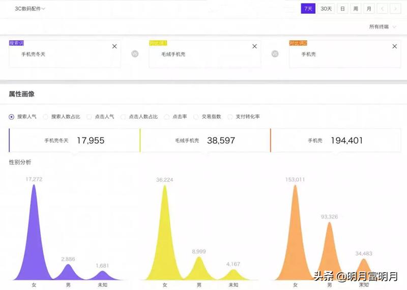Image resolution: width=407 pixels, height=290 pixels.
Task: Click VS icon between 手机壳冬天 and 毛绒手机壳
Action: (x=135, y=54)
